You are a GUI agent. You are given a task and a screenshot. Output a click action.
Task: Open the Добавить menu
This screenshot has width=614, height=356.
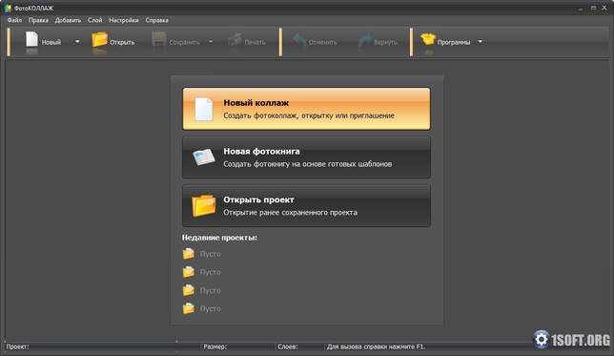68,20
